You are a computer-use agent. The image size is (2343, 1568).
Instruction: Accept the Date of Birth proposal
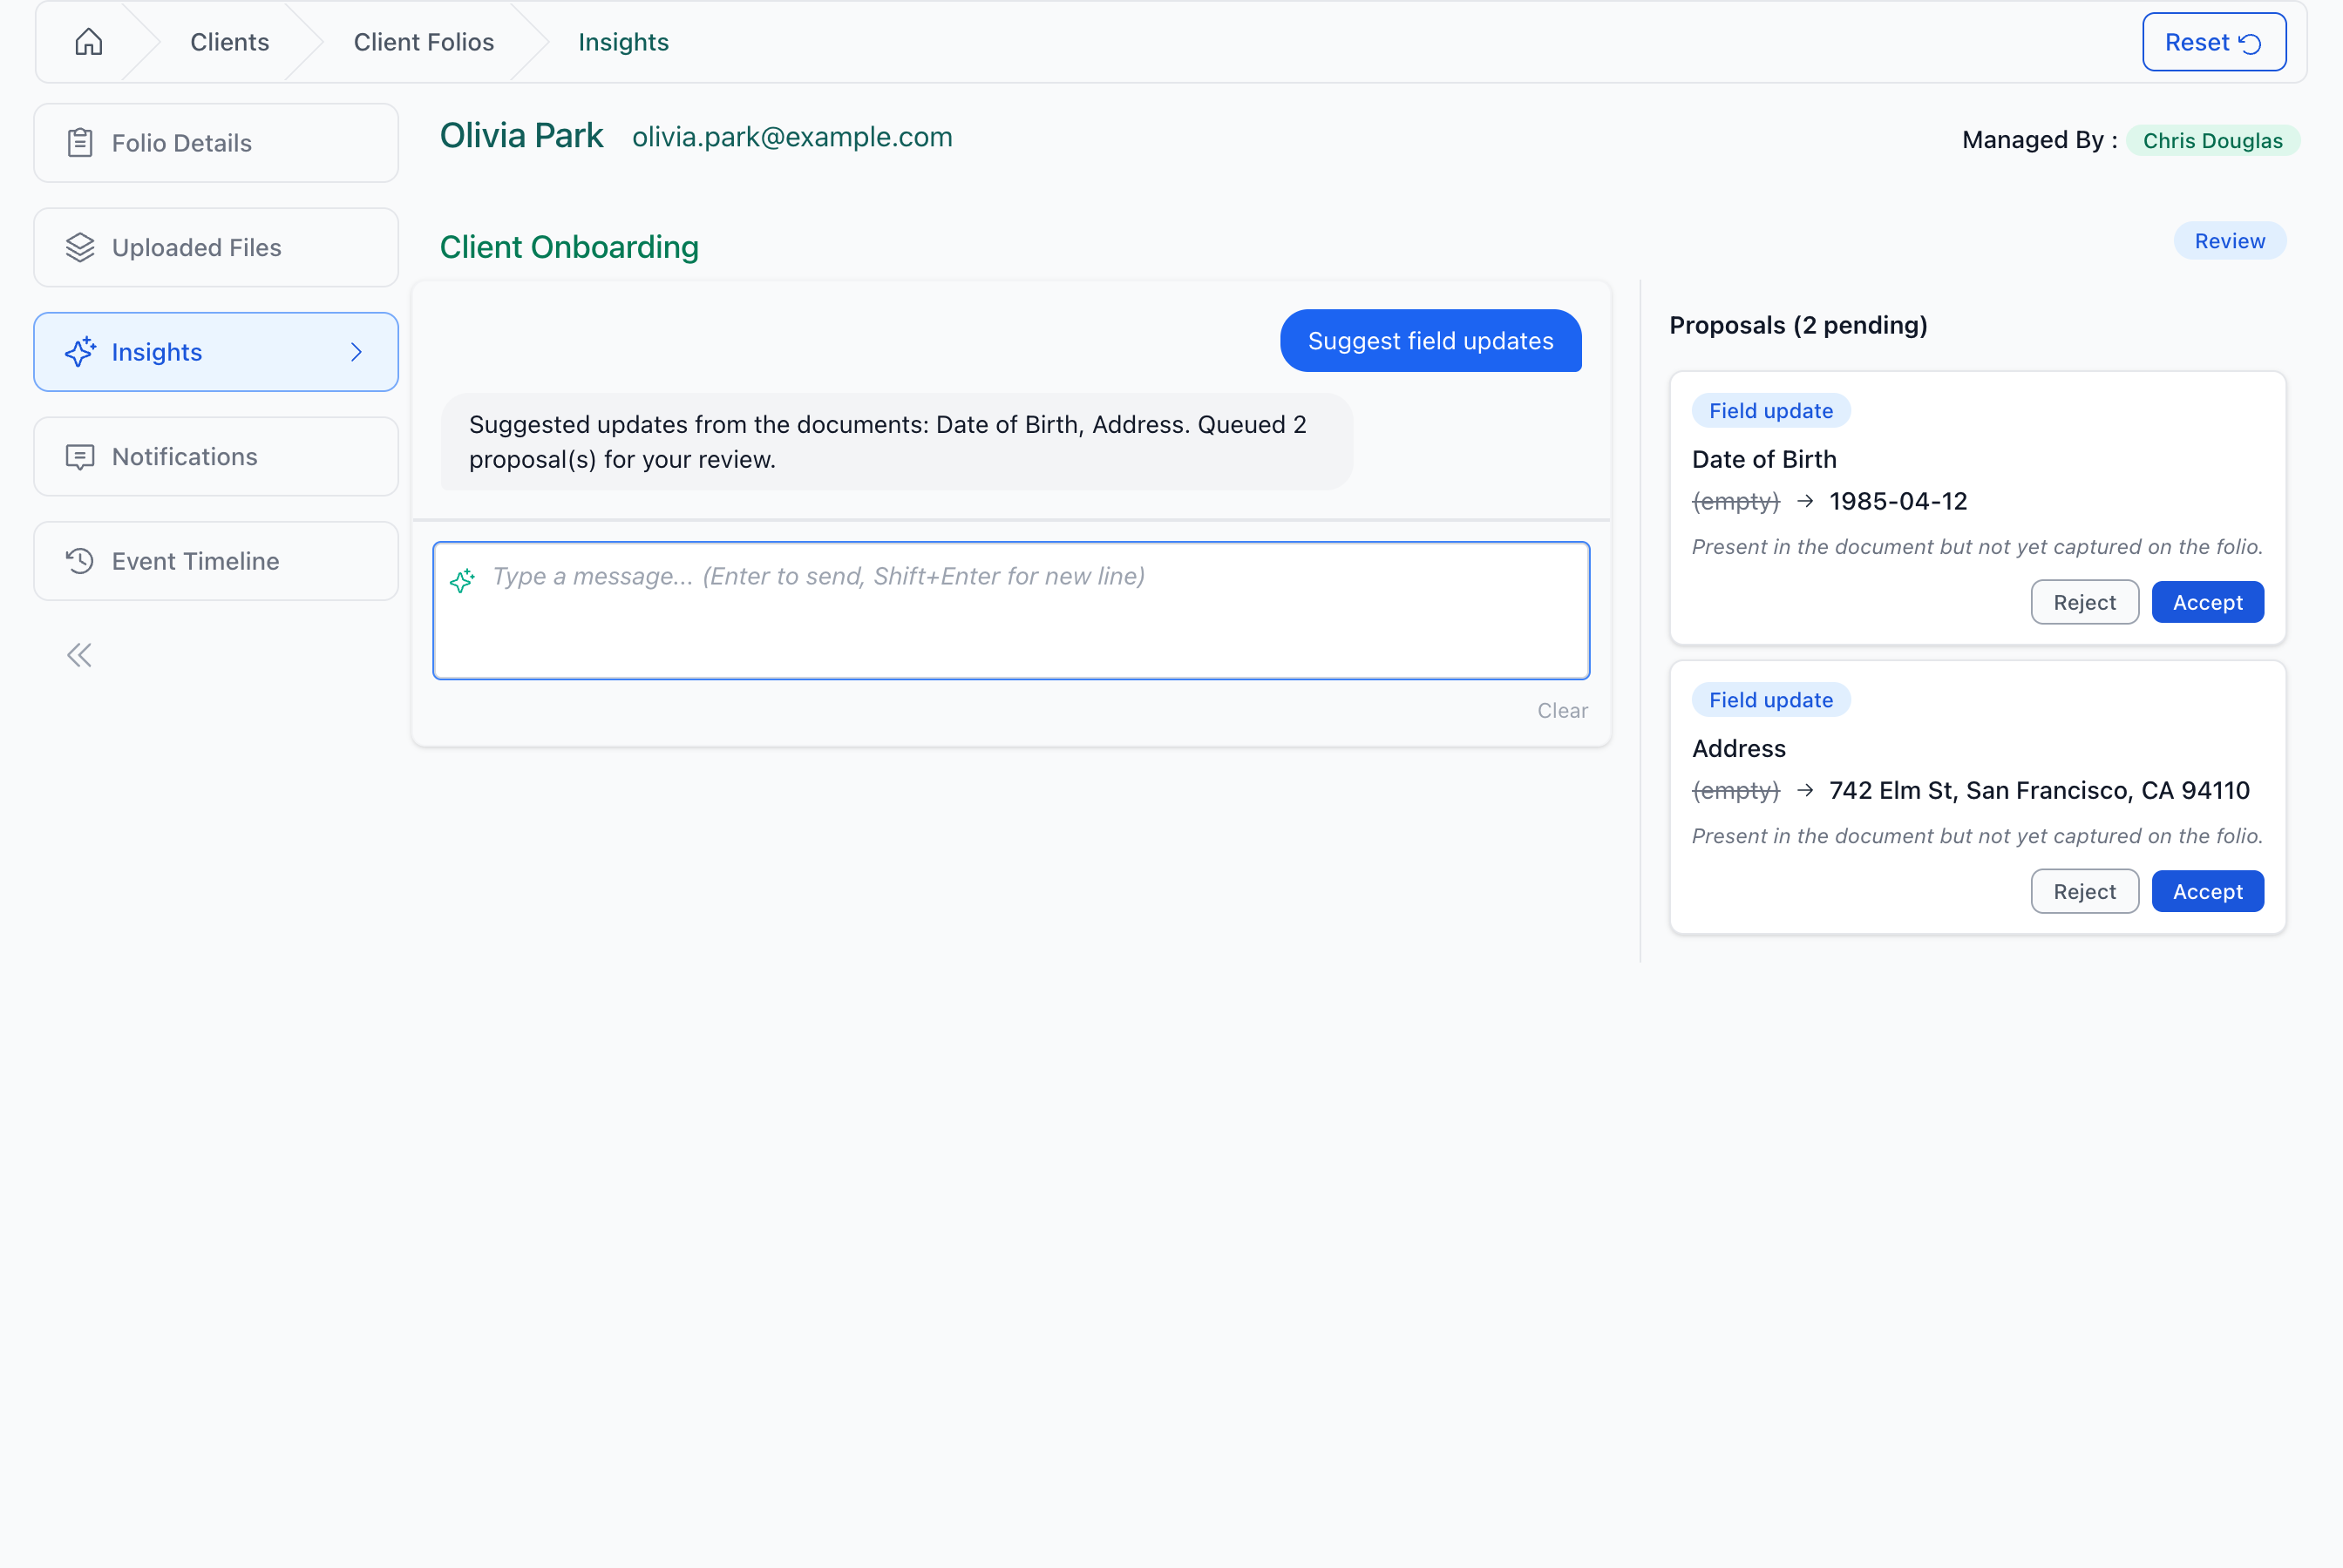(x=2207, y=602)
